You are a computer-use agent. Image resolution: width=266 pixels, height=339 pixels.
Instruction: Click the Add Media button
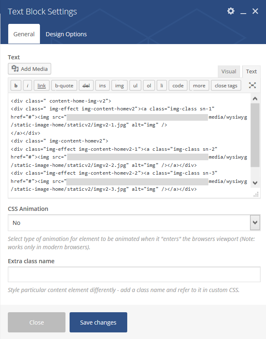pyautogui.click(x=29, y=69)
